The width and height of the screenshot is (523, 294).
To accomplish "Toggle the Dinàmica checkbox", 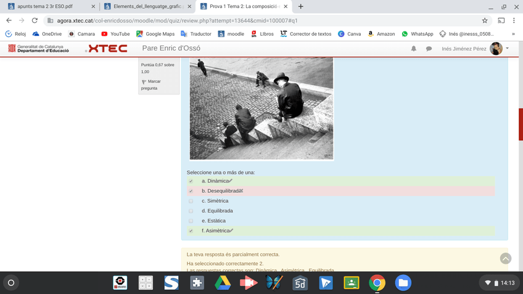I will pyautogui.click(x=191, y=181).
